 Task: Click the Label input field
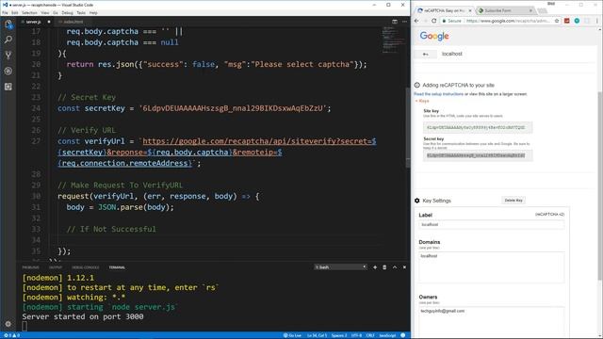pos(492,225)
